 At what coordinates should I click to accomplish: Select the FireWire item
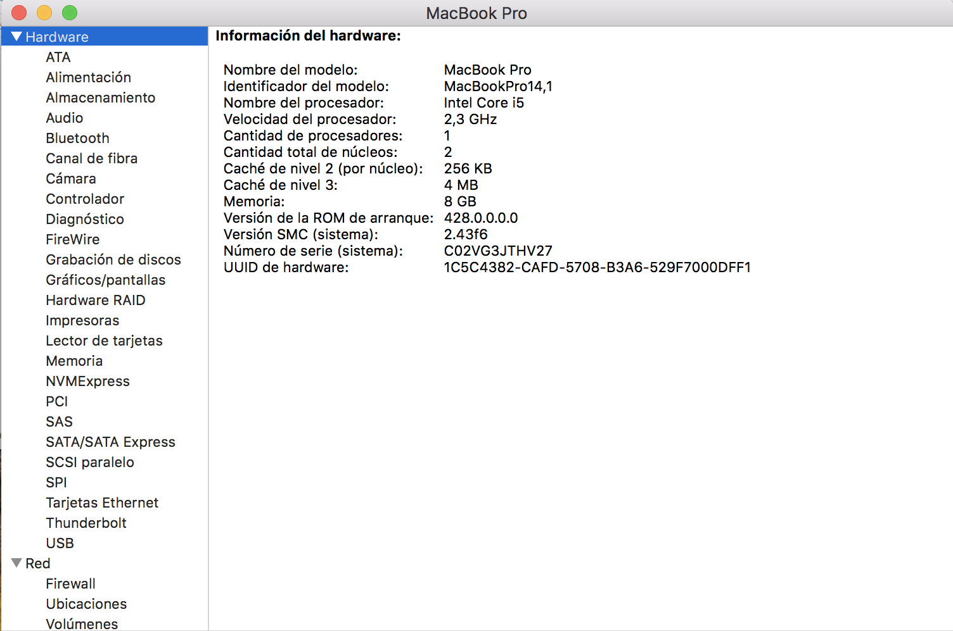tap(73, 239)
